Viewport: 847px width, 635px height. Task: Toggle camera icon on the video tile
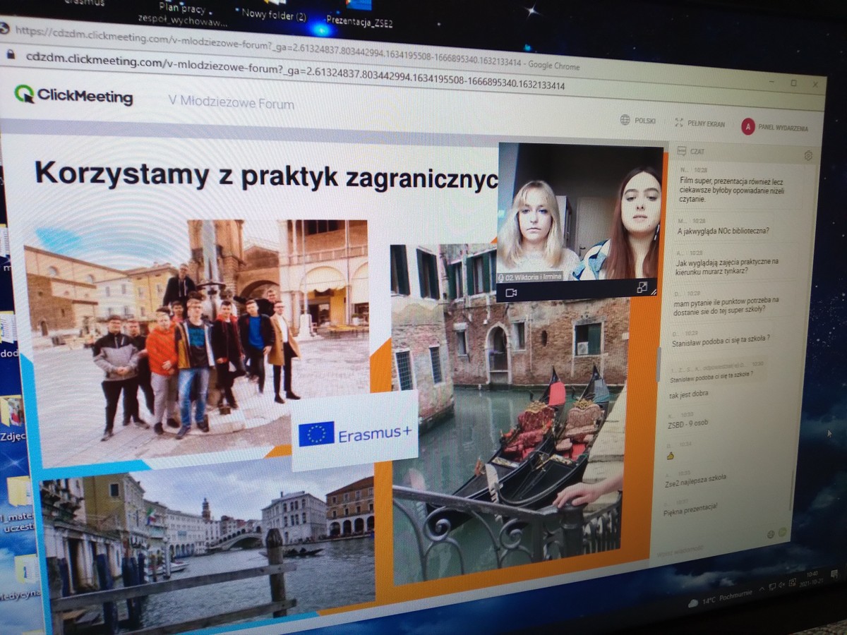[x=511, y=293]
